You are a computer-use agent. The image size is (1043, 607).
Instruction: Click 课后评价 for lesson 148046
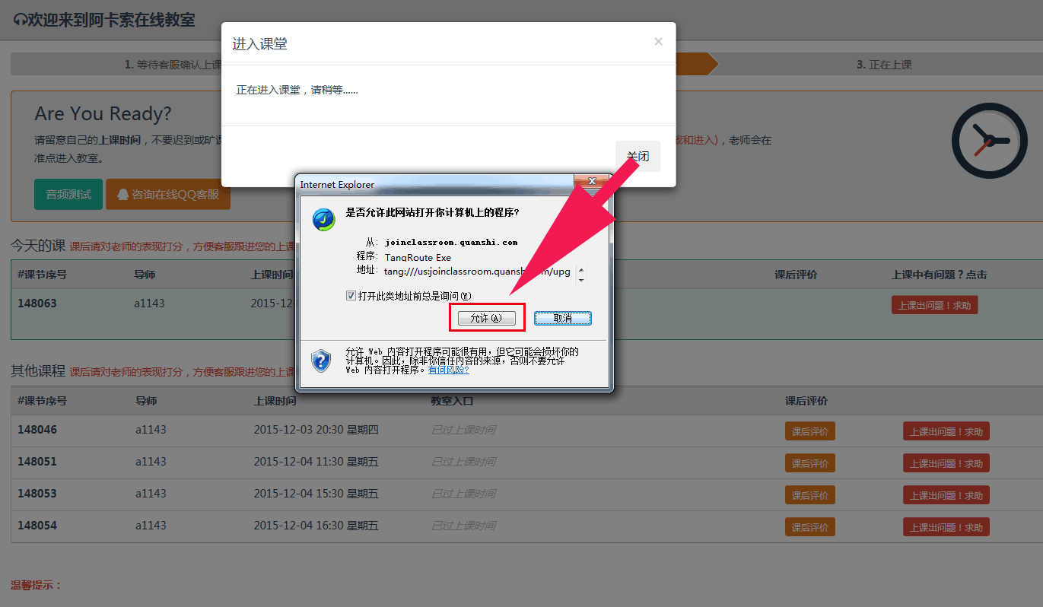tap(809, 431)
